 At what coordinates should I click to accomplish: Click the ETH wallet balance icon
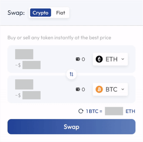pos(78,59)
